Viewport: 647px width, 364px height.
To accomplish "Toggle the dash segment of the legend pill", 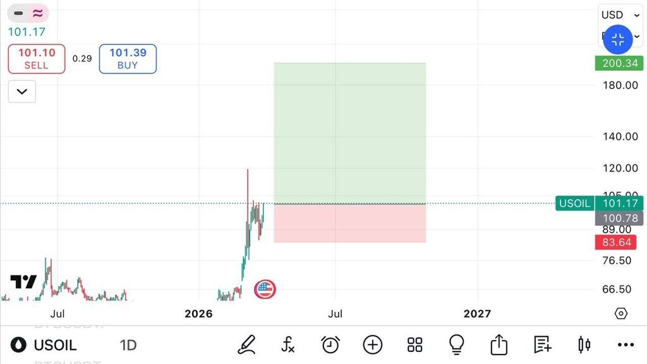I will click(18, 13).
